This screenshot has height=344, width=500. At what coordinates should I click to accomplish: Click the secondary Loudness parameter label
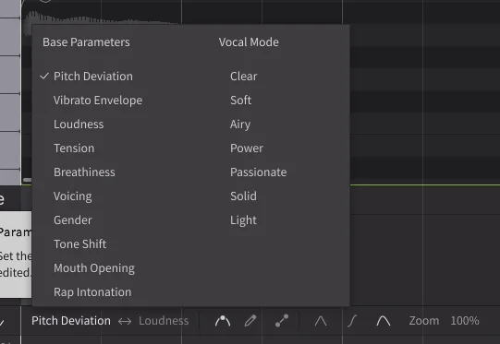pos(164,321)
